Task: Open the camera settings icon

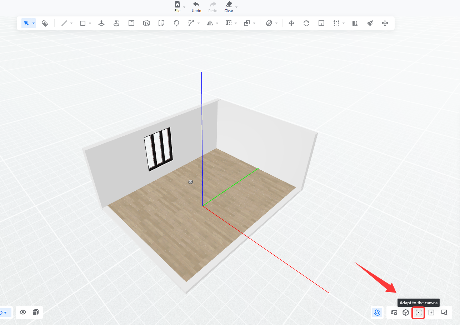Action: coord(394,312)
